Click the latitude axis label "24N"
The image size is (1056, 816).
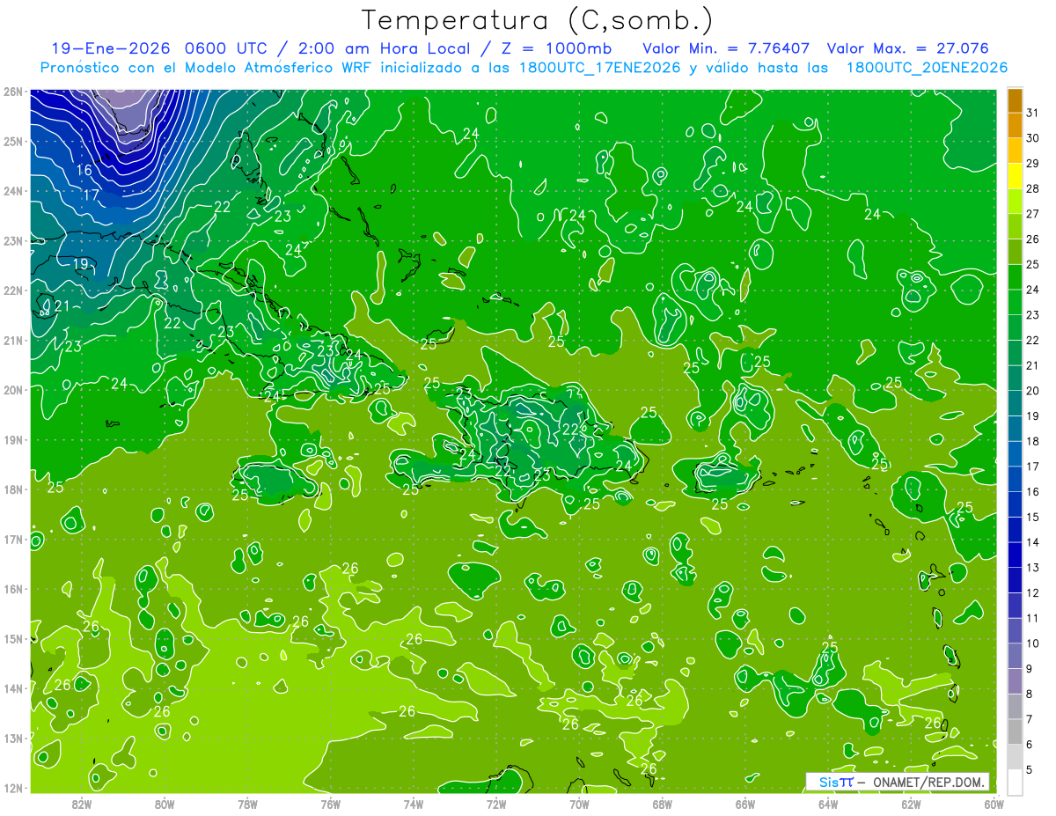[12, 191]
